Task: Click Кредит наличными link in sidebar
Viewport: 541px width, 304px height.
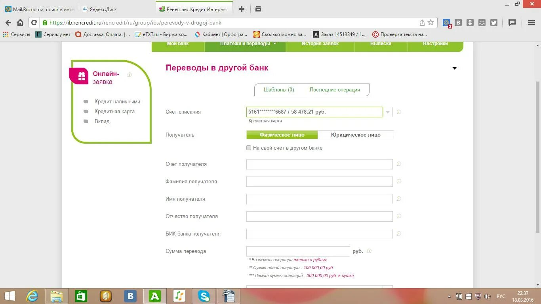Action: tap(117, 102)
